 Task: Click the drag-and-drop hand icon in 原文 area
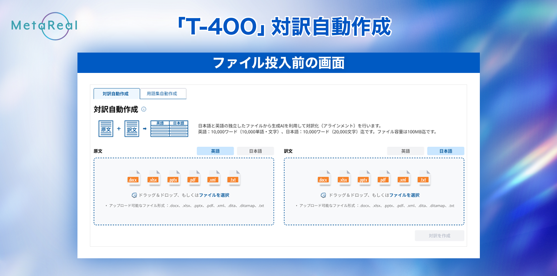pos(134,195)
